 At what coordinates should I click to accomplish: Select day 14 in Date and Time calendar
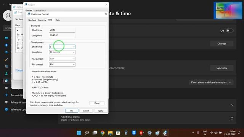point(18,43)
